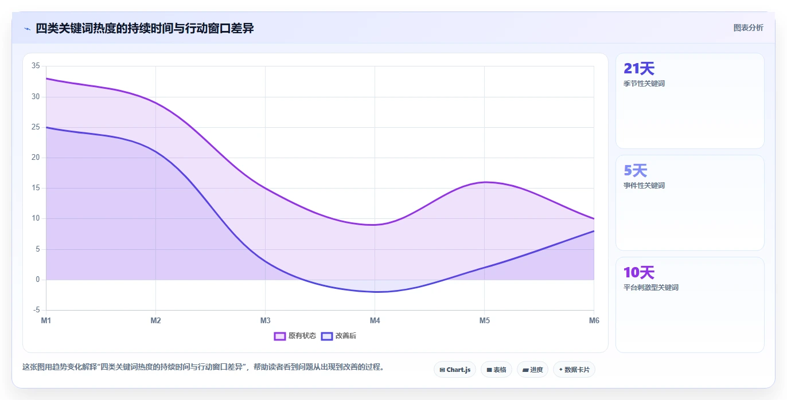Select the 数据卡片 tag chip

tap(574, 370)
